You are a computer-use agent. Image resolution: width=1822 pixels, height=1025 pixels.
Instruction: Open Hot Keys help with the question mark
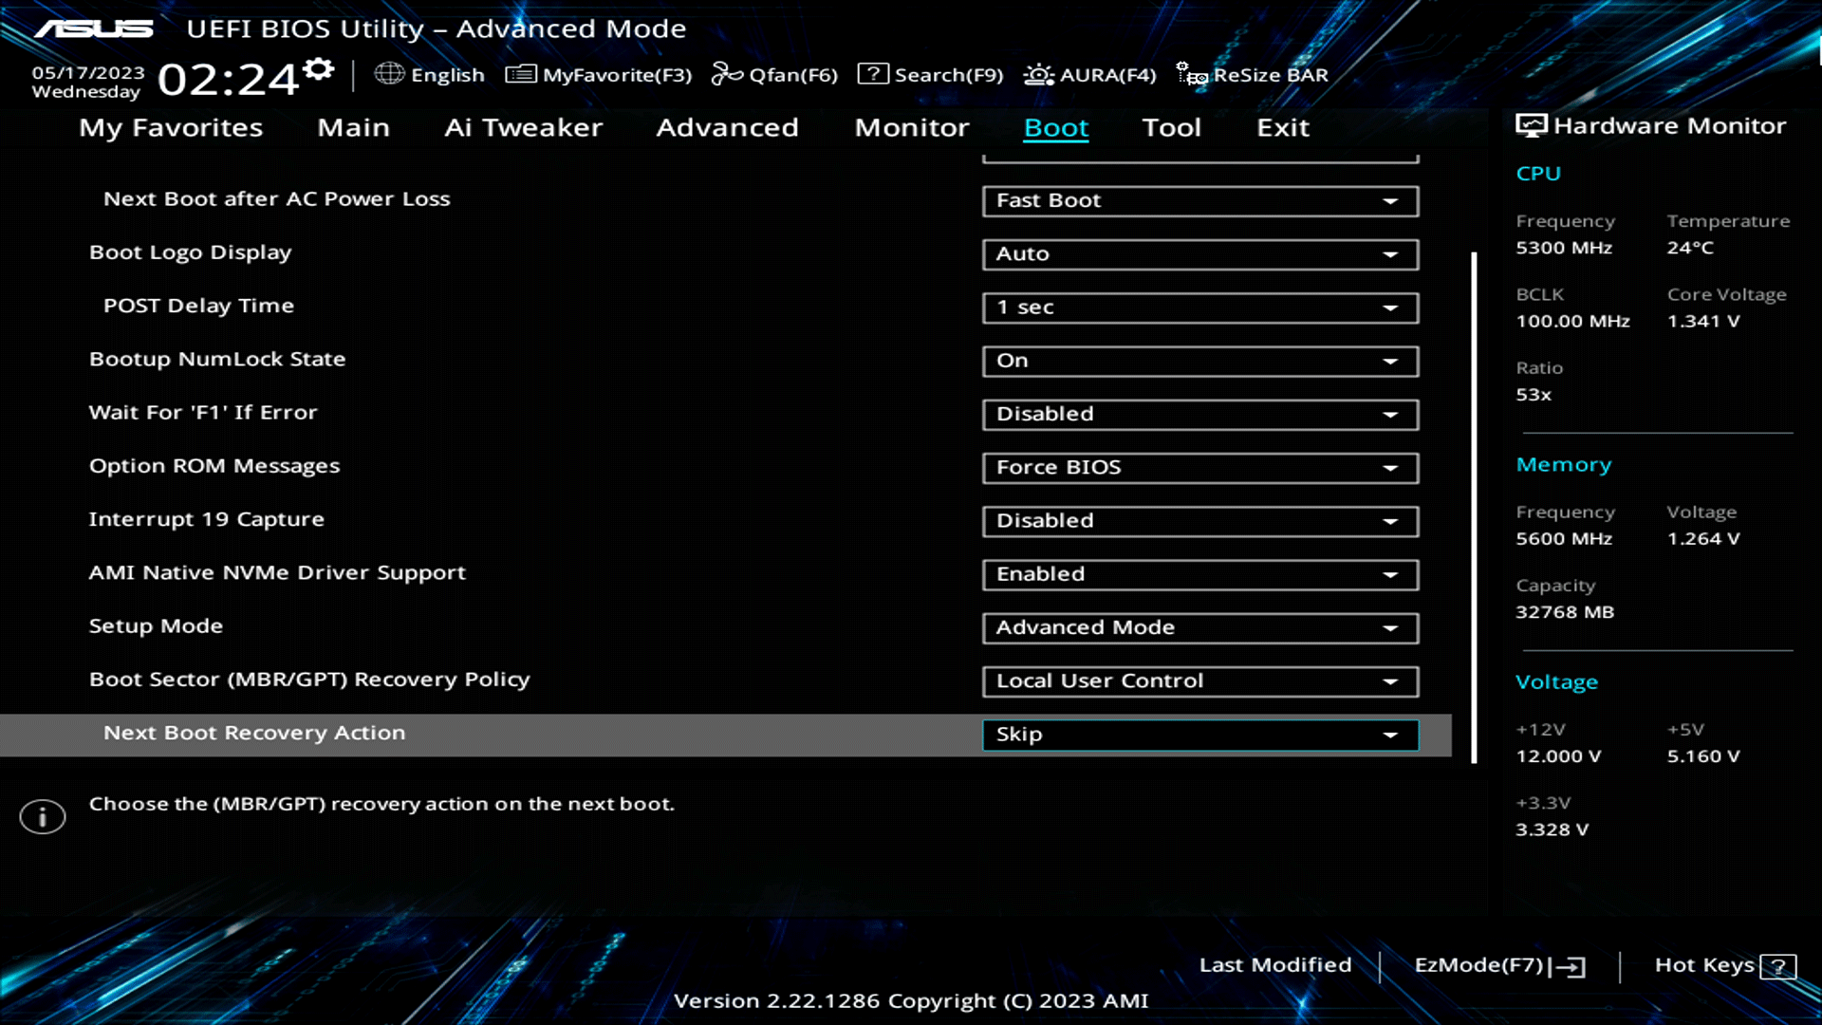[1781, 965]
